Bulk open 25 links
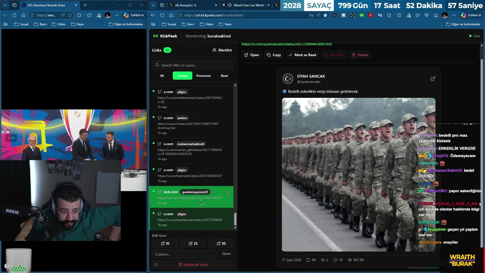The image size is (485, 273). coord(193,243)
